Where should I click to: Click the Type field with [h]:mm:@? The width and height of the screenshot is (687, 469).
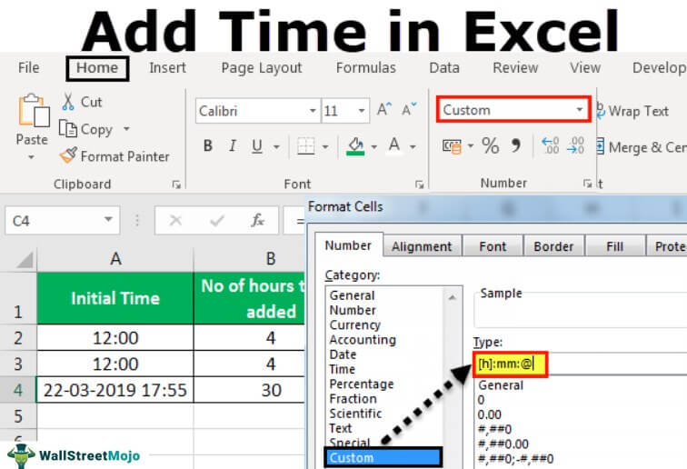click(580, 364)
